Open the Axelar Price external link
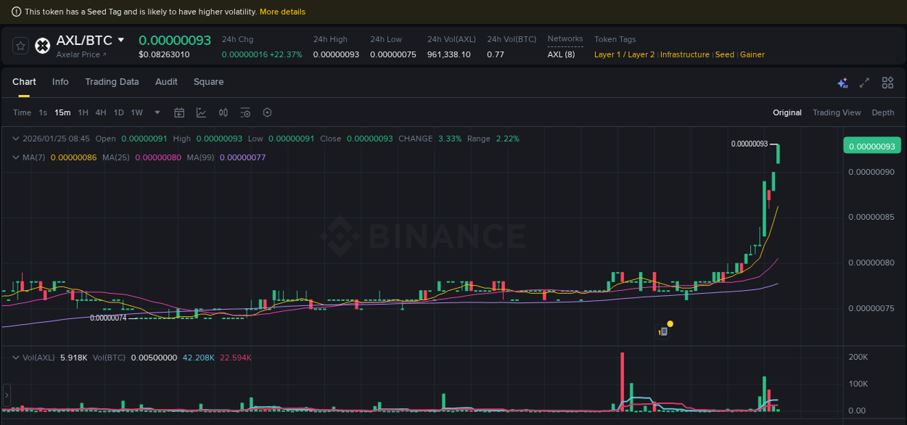This screenshot has height=425, width=907. coord(81,54)
